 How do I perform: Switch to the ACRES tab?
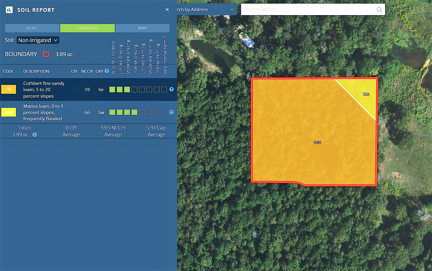click(32, 28)
